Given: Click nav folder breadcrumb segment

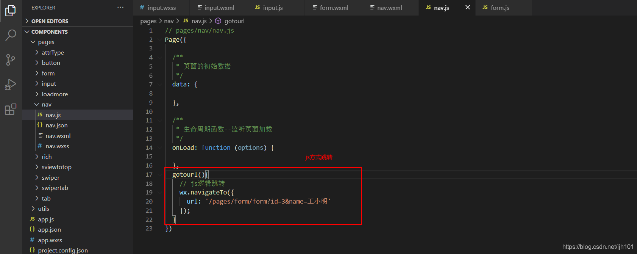Looking at the screenshot, I should point(169,21).
